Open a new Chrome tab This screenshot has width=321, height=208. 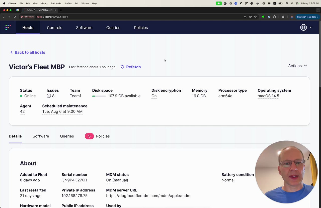(61, 10)
